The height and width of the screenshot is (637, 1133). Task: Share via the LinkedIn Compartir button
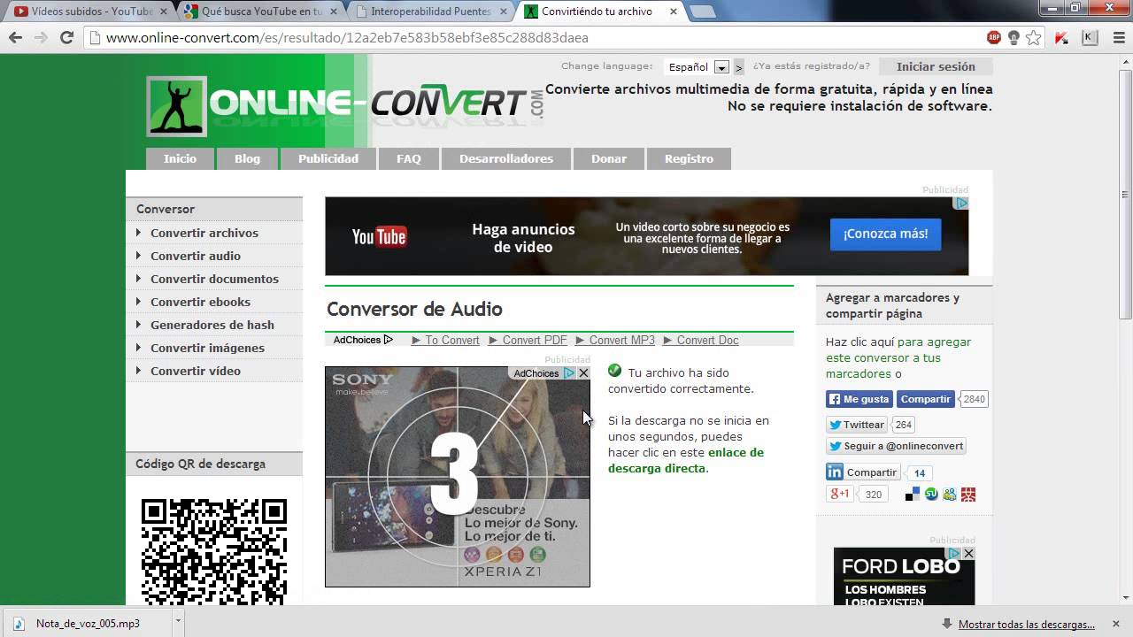pyautogui.click(x=863, y=472)
